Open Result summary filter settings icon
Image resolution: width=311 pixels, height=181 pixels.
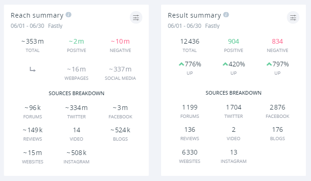pos(293,18)
